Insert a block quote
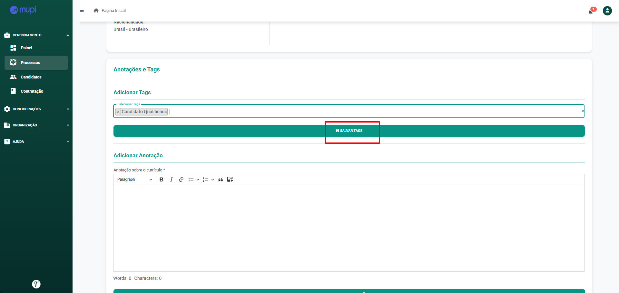619x293 pixels. pos(221,179)
